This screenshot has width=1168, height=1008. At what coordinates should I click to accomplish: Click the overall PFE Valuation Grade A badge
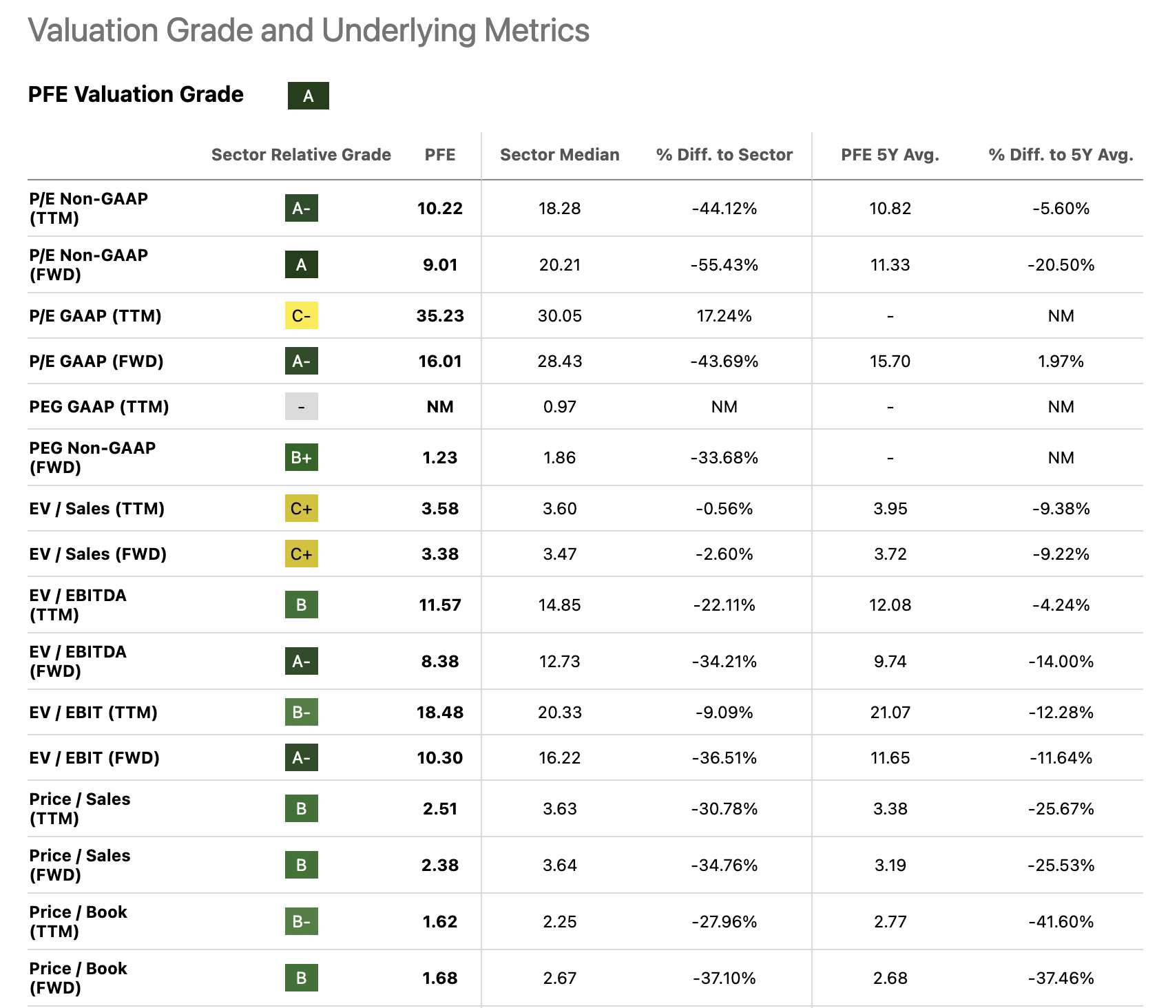point(308,96)
